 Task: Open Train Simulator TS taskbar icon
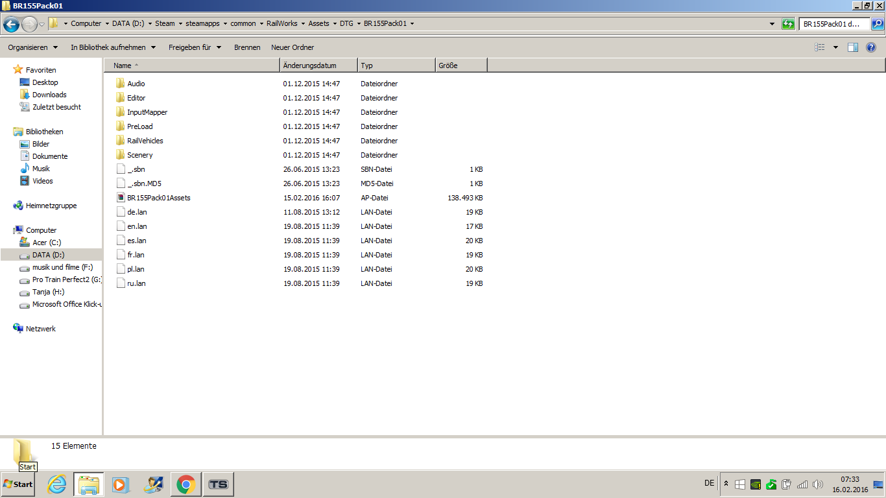tap(219, 484)
